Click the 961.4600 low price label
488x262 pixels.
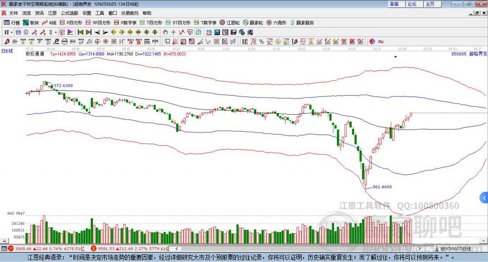click(382, 187)
